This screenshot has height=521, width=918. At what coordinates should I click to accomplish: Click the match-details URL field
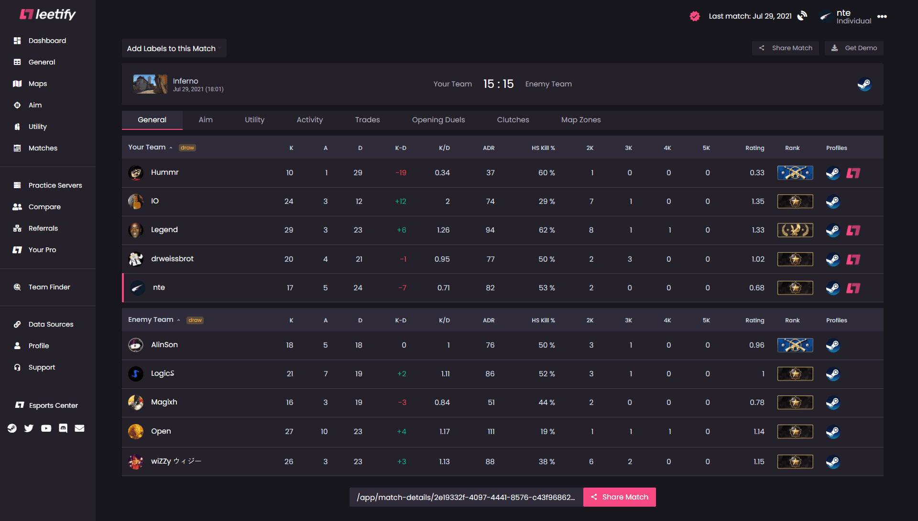pos(466,497)
